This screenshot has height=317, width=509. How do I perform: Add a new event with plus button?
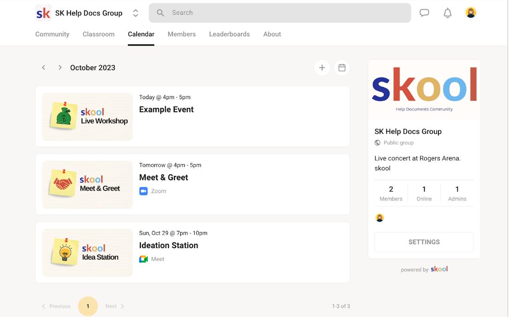coord(322,67)
